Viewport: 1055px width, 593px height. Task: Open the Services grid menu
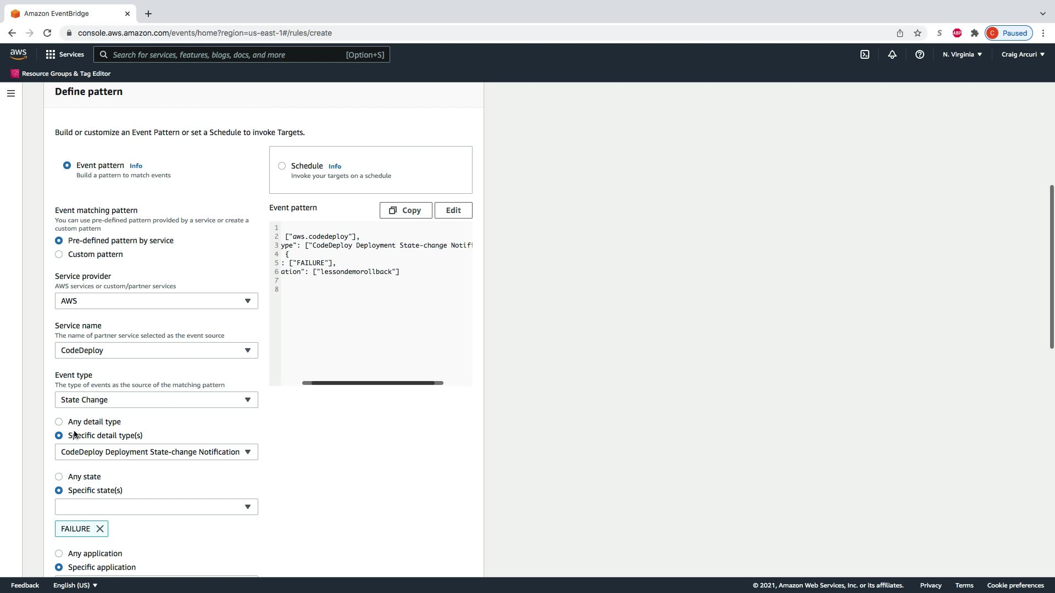click(65, 54)
